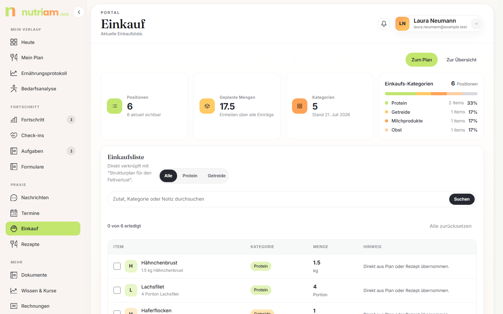The image size is (503, 314).
Task: Open the Termine menu entry
Action: coord(43,213)
